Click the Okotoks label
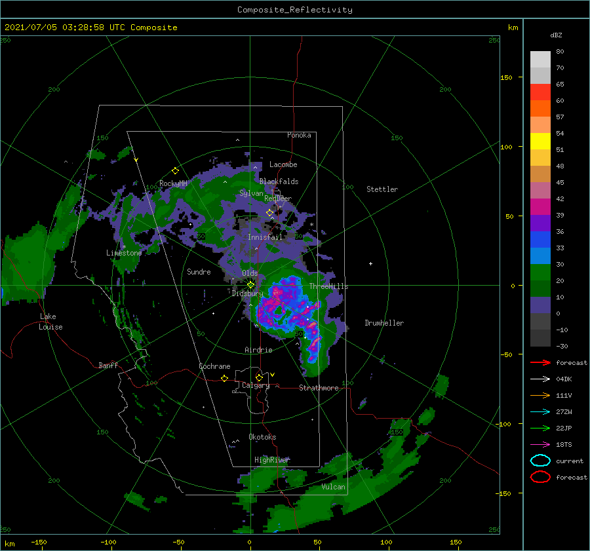 (x=262, y=437)
